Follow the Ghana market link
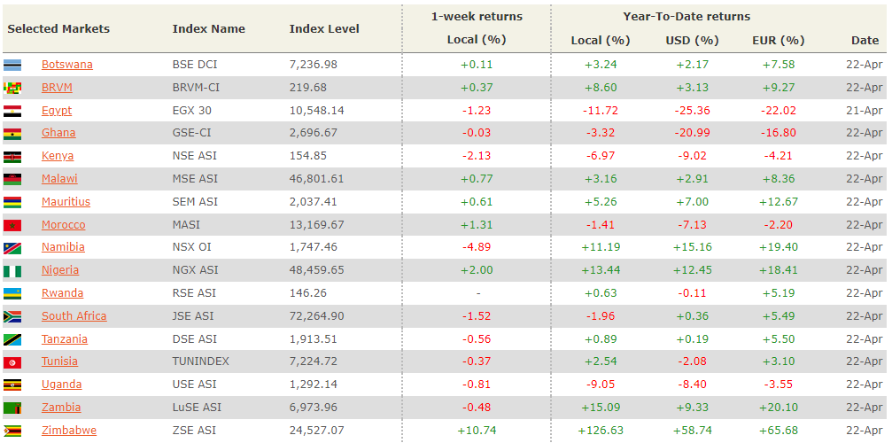This screenshot has height=443, width=892. tap(58, 133)
